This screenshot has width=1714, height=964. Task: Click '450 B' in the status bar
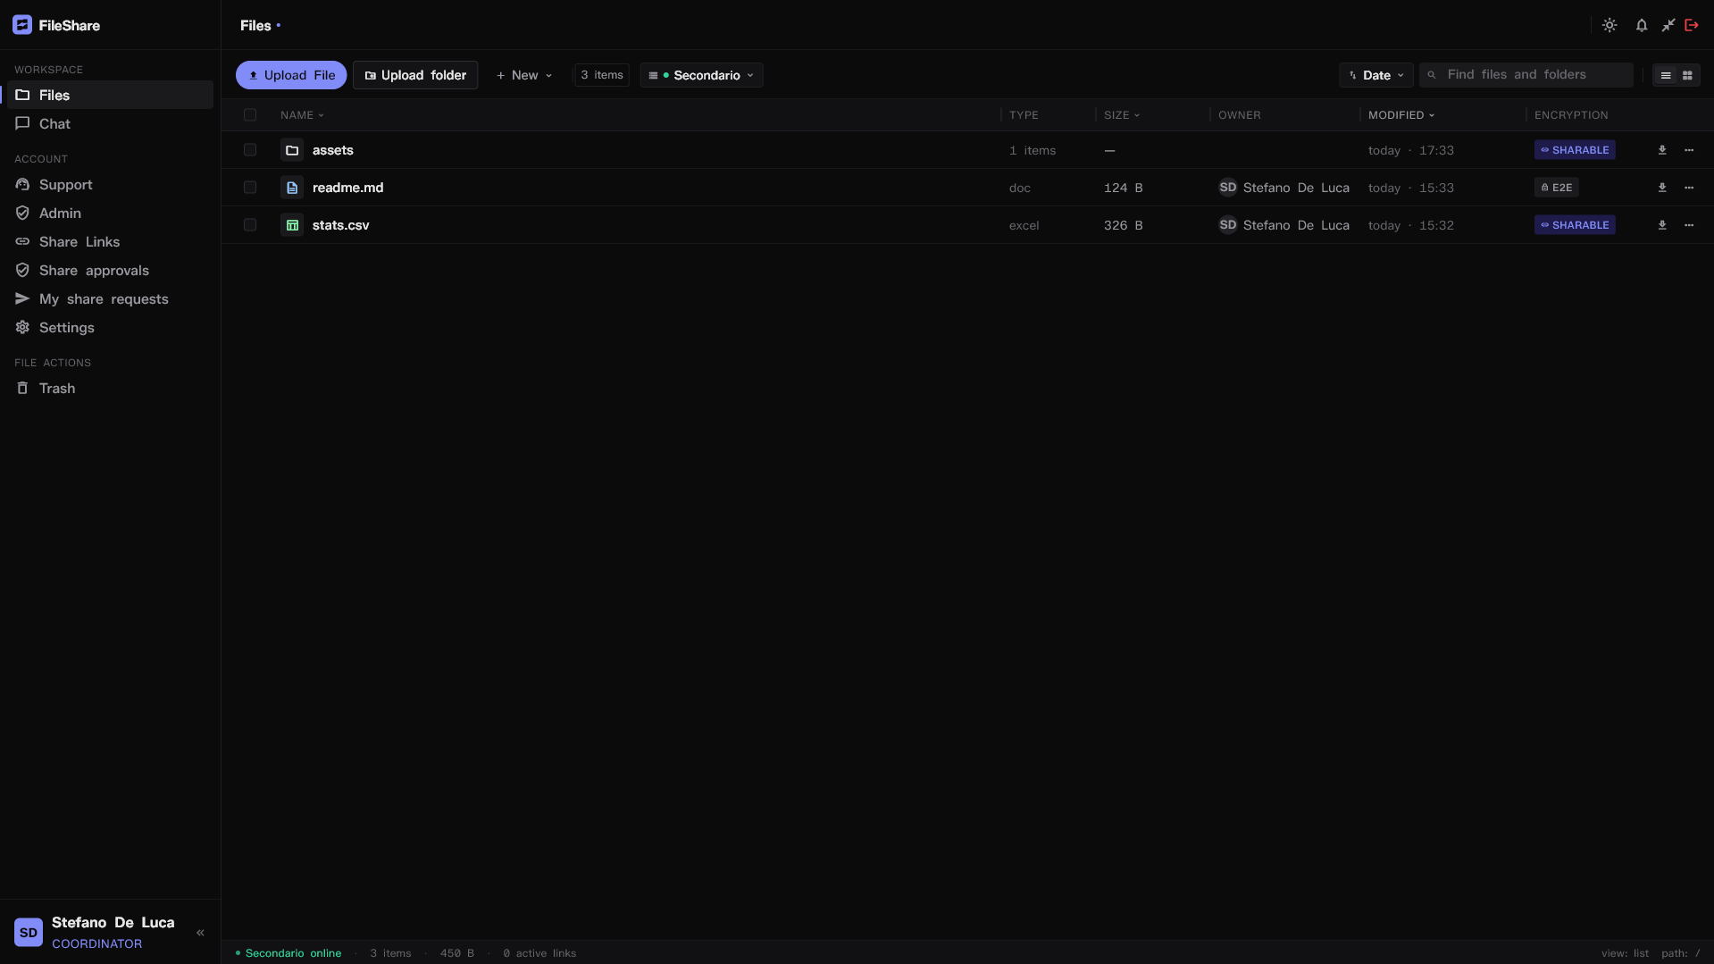tap(457, 953)
